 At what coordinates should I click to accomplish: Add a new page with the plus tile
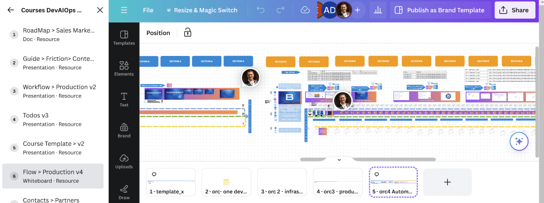pos(447,182)
